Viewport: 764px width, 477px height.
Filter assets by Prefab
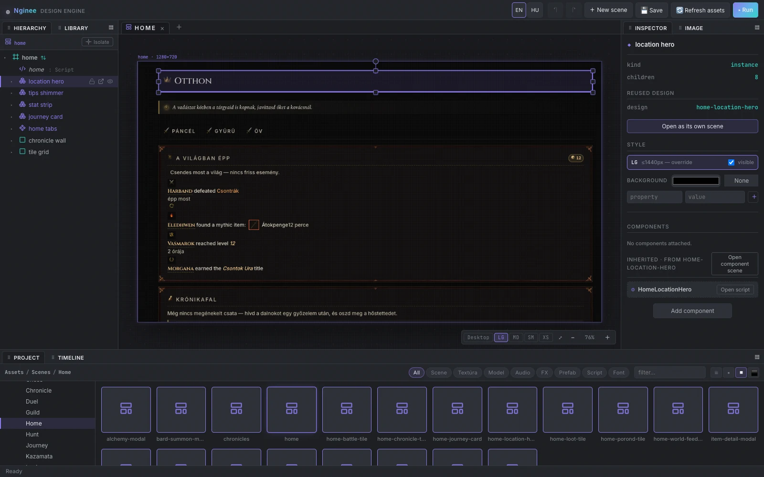tap(567, 373)
